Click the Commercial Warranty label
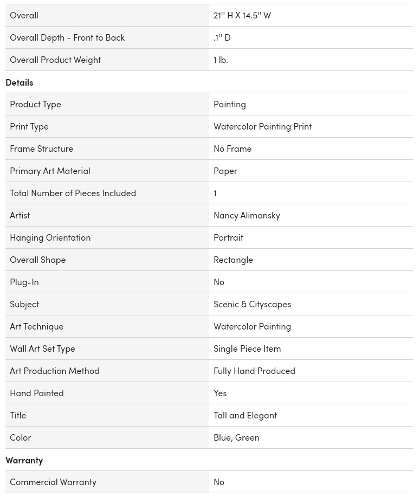The height and width of the screenshot is (497, 420). [x=53, y=482]
